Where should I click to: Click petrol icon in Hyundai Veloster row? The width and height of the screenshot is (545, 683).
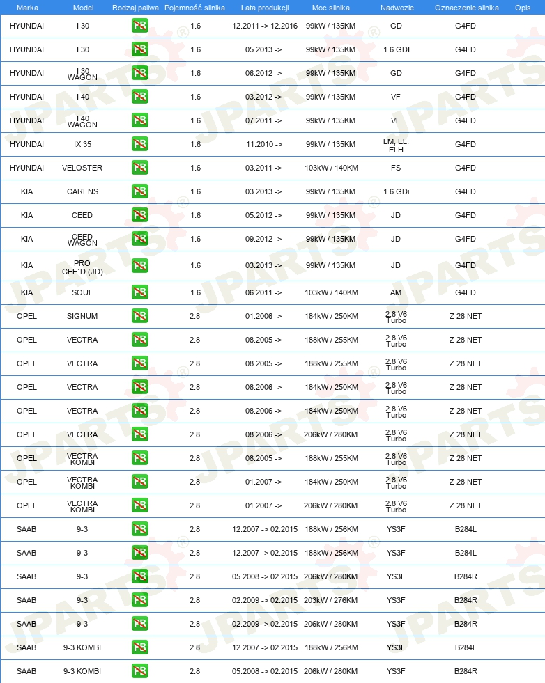[x=140, y=168]
